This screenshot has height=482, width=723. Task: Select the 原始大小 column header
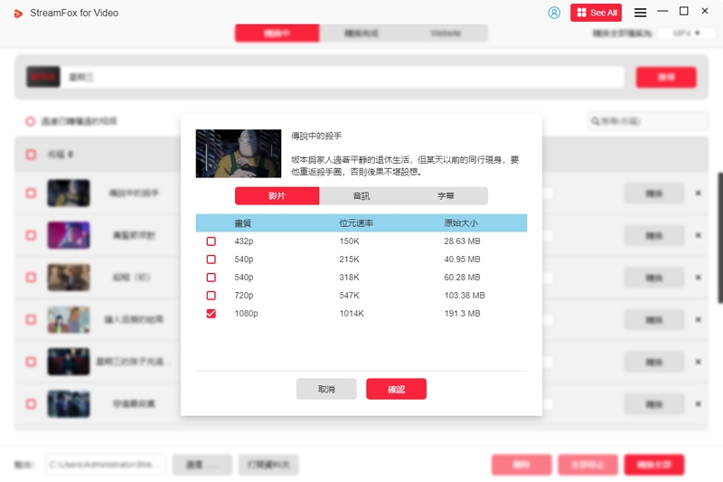(x=461, y=223)
